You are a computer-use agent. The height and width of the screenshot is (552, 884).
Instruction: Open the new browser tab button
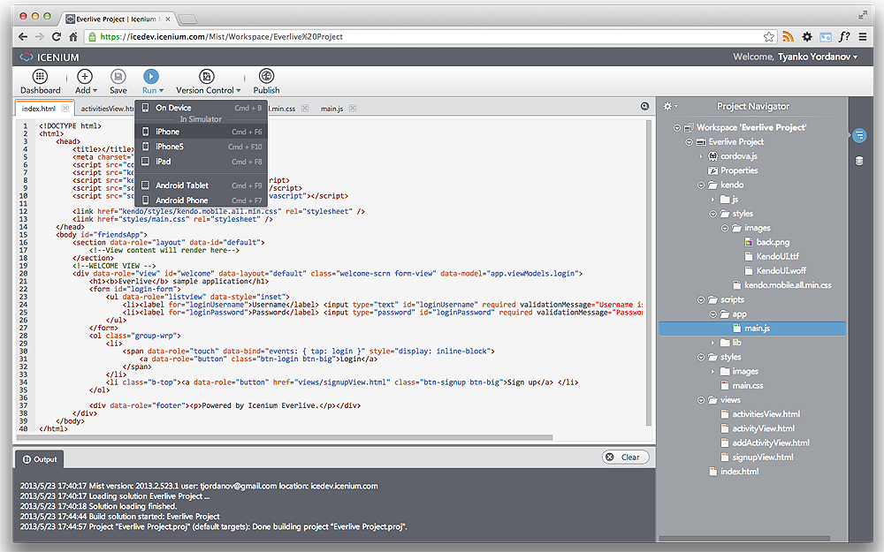coord(187,19)
